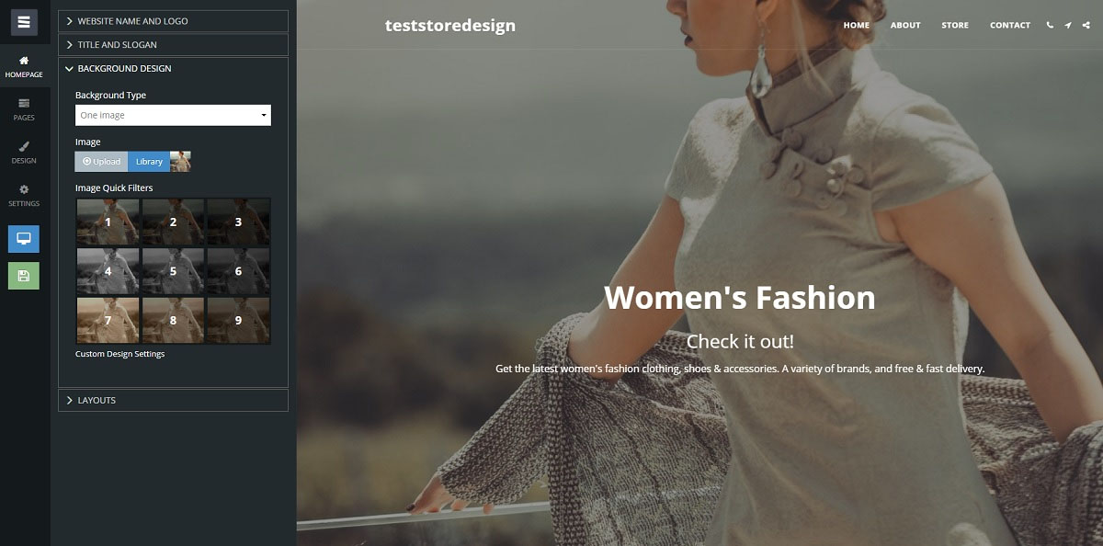Open the Pages sidebar section

pos(24,109)
